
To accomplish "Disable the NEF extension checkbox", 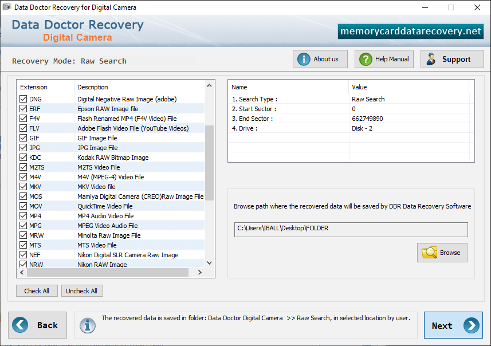I will [23, 254].
